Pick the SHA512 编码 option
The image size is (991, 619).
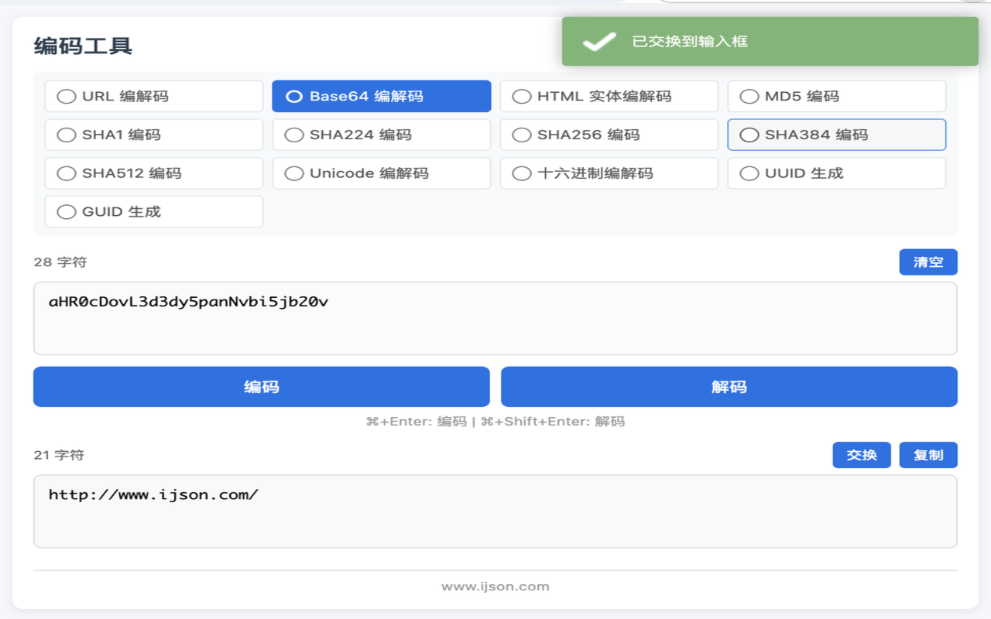coord(154,173)
